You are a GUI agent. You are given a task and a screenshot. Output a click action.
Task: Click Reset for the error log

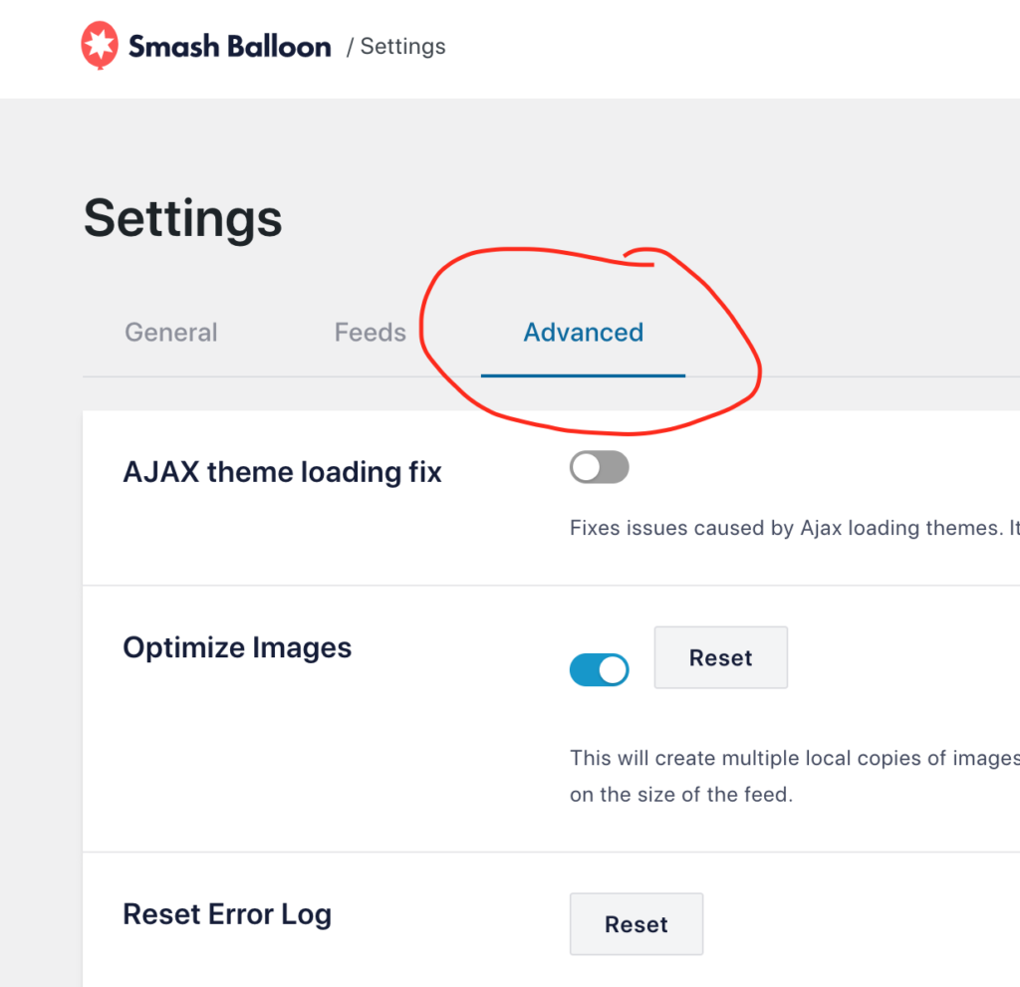[x=637, y=924]
